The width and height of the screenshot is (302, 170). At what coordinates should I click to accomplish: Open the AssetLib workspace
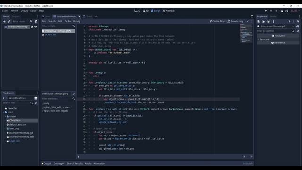(168, 11)
